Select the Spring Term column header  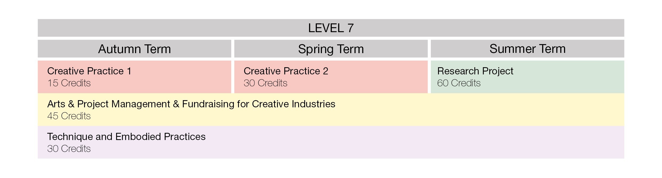[x=331, y=49]
